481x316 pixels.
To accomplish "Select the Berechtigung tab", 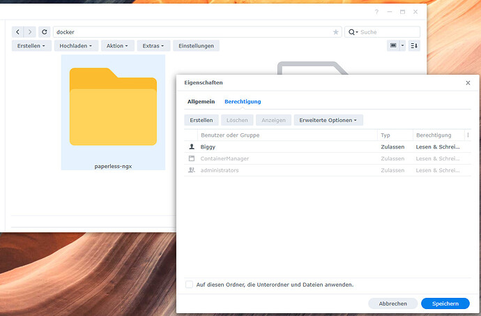I will [243, 102].
